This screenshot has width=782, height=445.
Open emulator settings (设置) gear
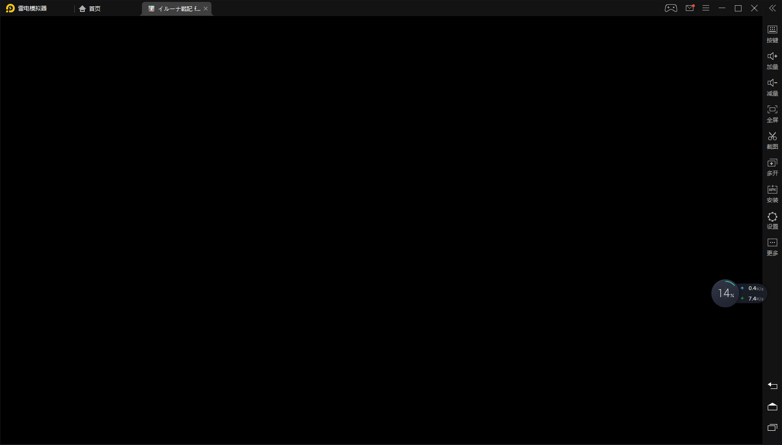click(772, 220)
